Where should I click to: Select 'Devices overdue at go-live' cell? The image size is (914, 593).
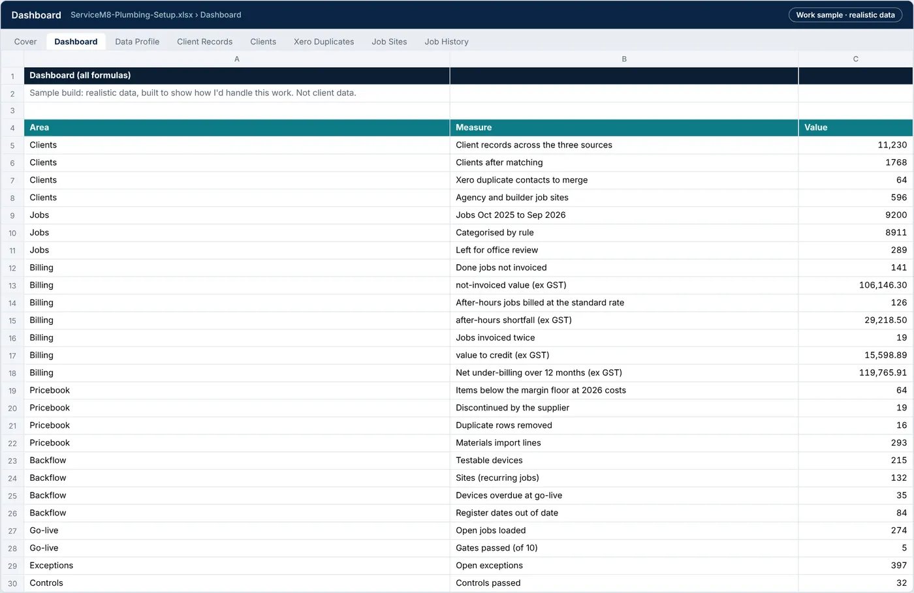click(x=624, y=496)
